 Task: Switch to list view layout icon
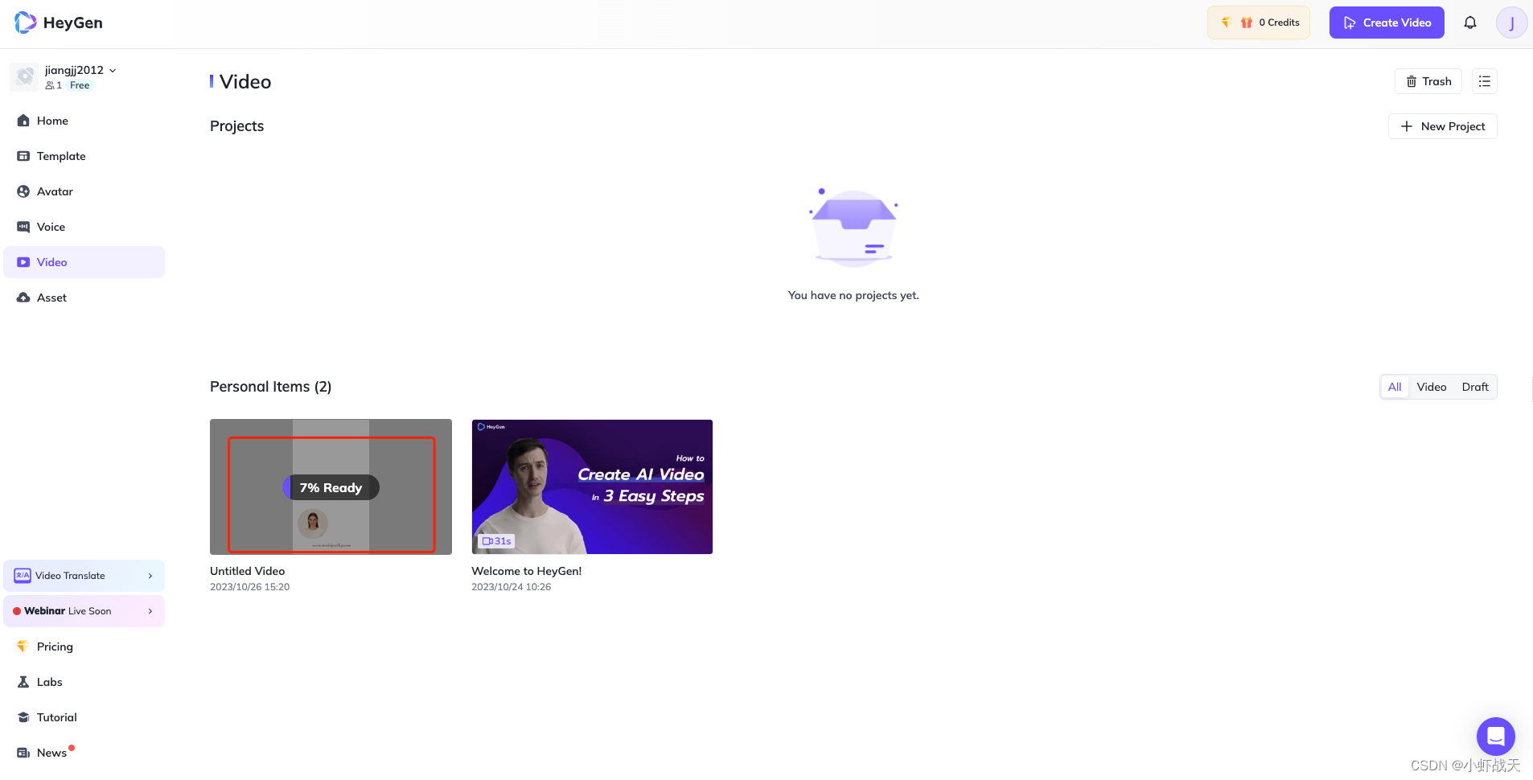pos(1485,81)
